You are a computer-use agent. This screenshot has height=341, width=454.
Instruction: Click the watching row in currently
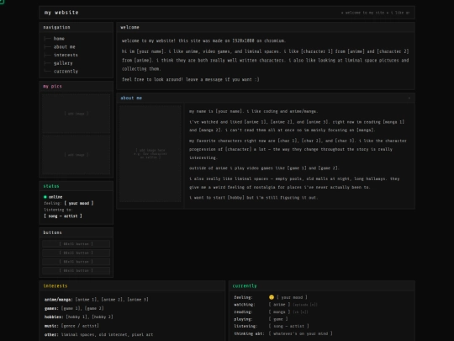tap(276, 305)
